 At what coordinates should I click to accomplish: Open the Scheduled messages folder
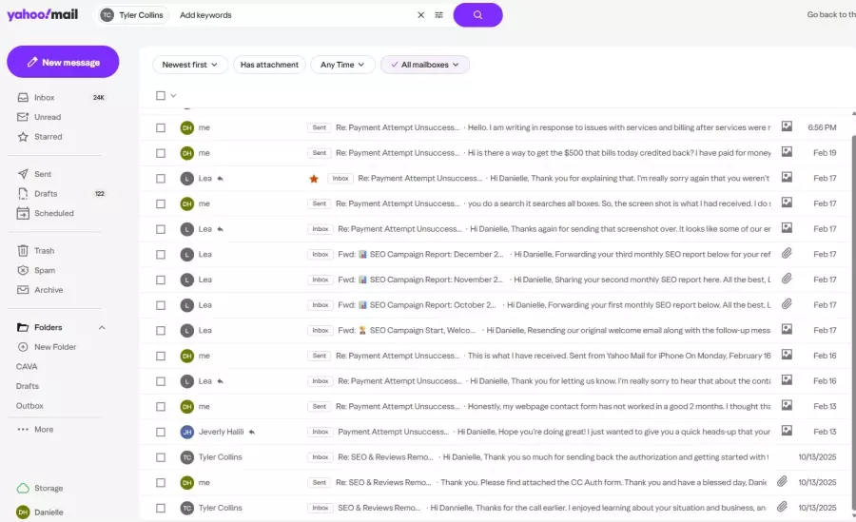tap(53, 213)
